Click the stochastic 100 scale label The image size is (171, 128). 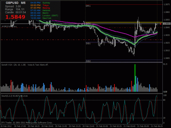coord(165,95)
